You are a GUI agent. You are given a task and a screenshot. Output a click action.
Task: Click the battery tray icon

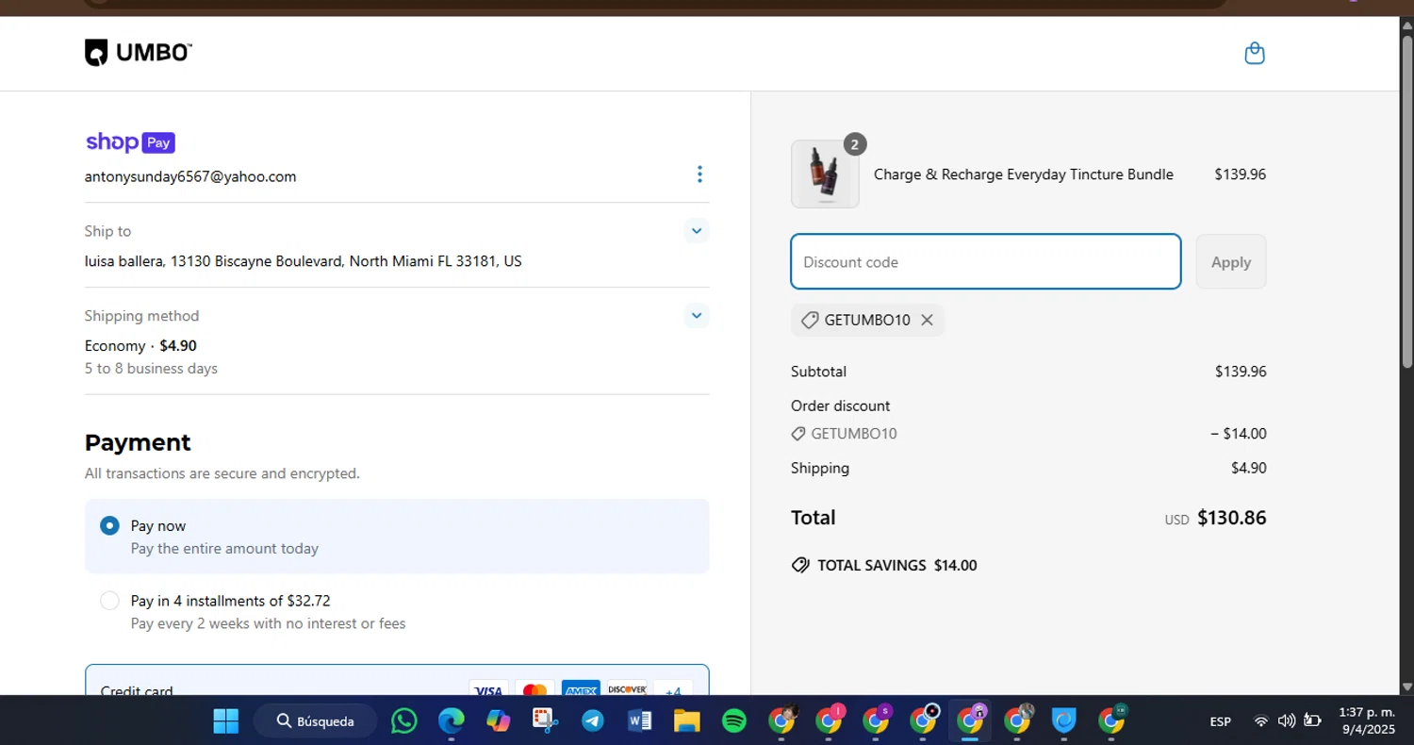pyautogui.click(x=1312, y=721)
